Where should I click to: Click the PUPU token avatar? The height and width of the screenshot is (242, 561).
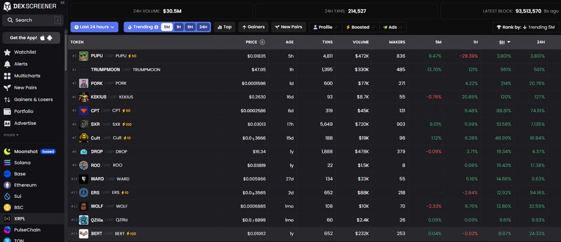84,56
